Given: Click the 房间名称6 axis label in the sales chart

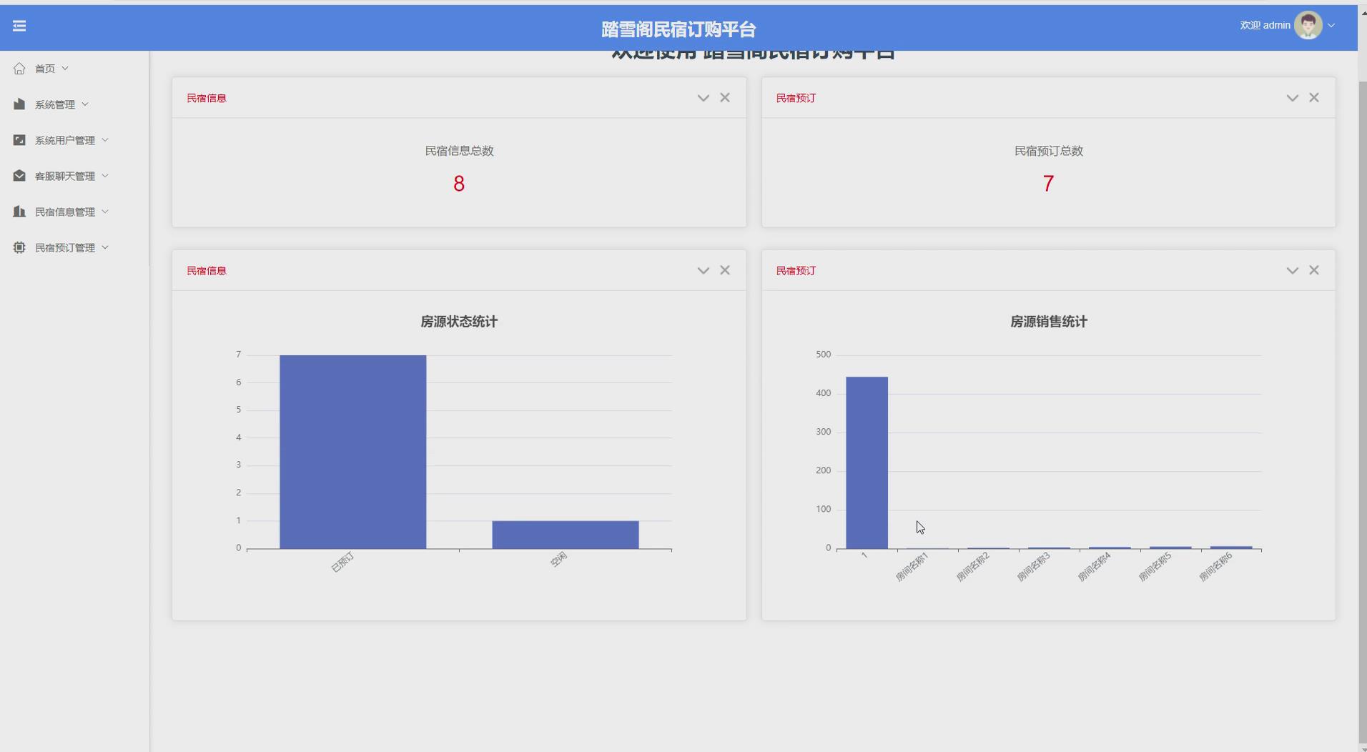Looking at the screenshot, I should [x=1216, y=566].
